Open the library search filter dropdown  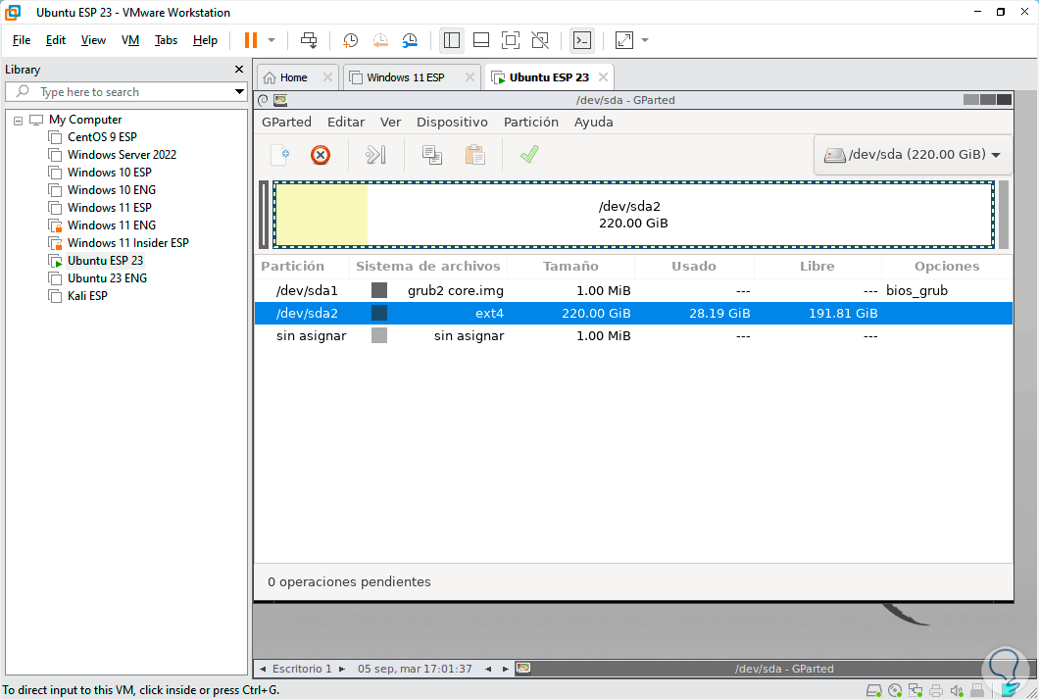tap(239, 91)
